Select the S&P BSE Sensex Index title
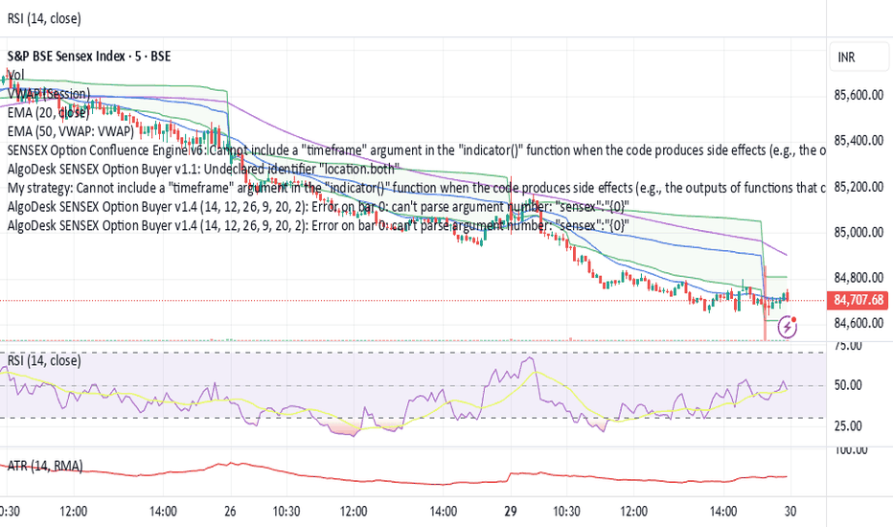The height and width of the screenshot is (527, 893). (89, 56)
